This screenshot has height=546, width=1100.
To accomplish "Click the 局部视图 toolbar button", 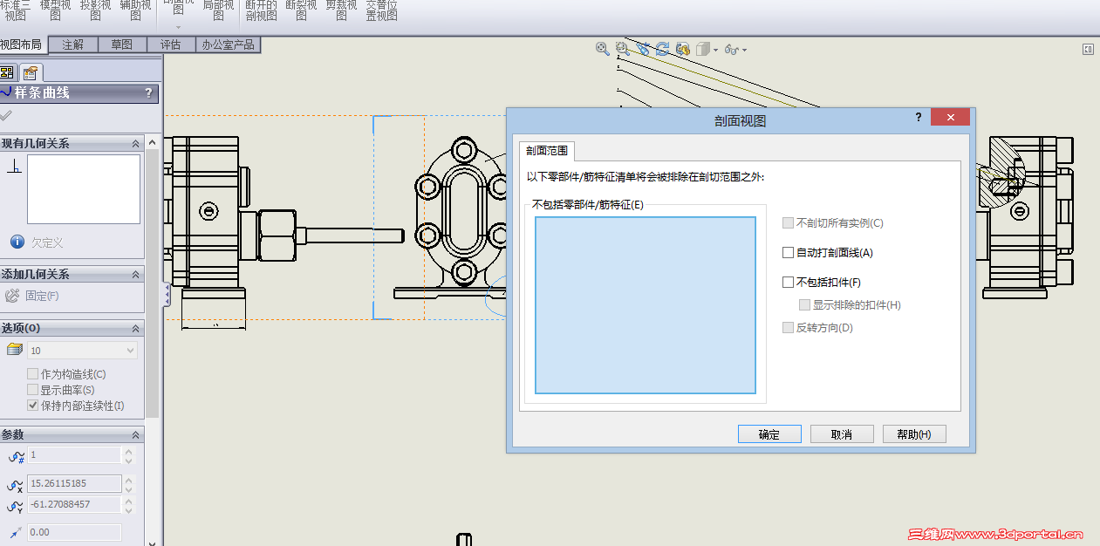I will pos(218,10).
